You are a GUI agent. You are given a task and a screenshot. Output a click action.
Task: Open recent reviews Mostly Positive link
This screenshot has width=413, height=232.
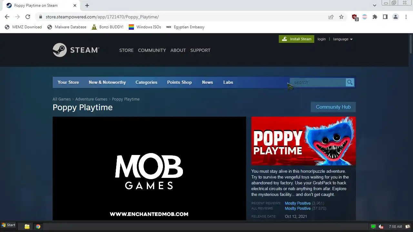(x=298, y=203)
